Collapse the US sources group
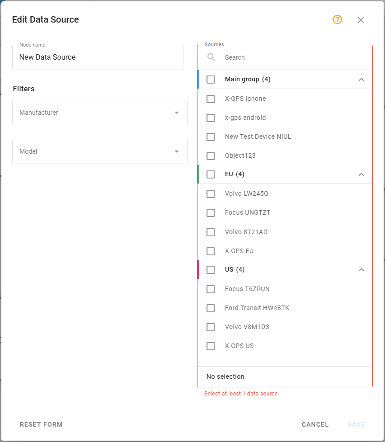Viewport: 385px width, 442px height. click(x=361, y=269)
